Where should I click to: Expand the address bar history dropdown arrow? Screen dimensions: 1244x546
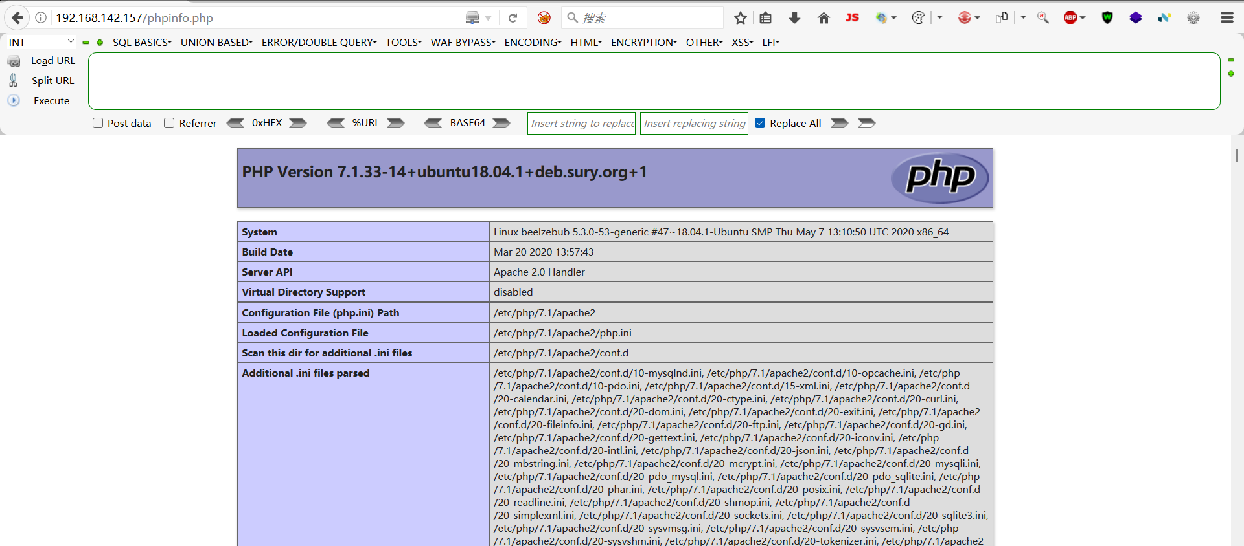click(x=489, y=18)
